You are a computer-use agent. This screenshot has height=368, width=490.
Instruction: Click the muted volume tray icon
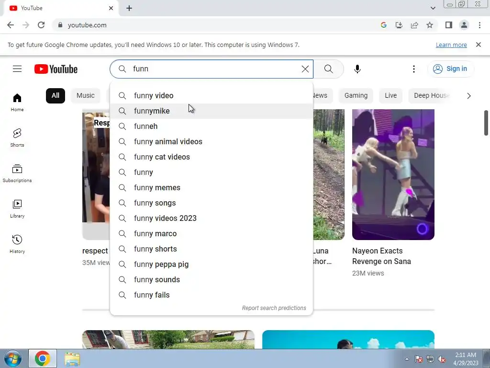[442, 359]
